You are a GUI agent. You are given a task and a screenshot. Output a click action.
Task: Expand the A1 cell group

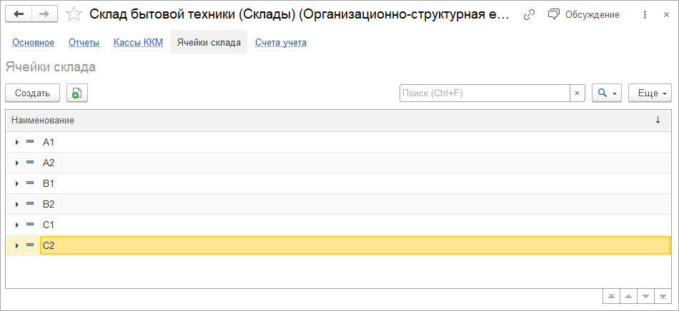click(16, 143)
